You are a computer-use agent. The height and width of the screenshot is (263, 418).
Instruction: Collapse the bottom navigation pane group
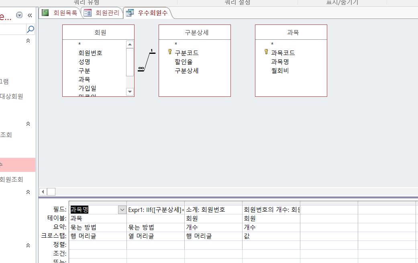[28, 245]
